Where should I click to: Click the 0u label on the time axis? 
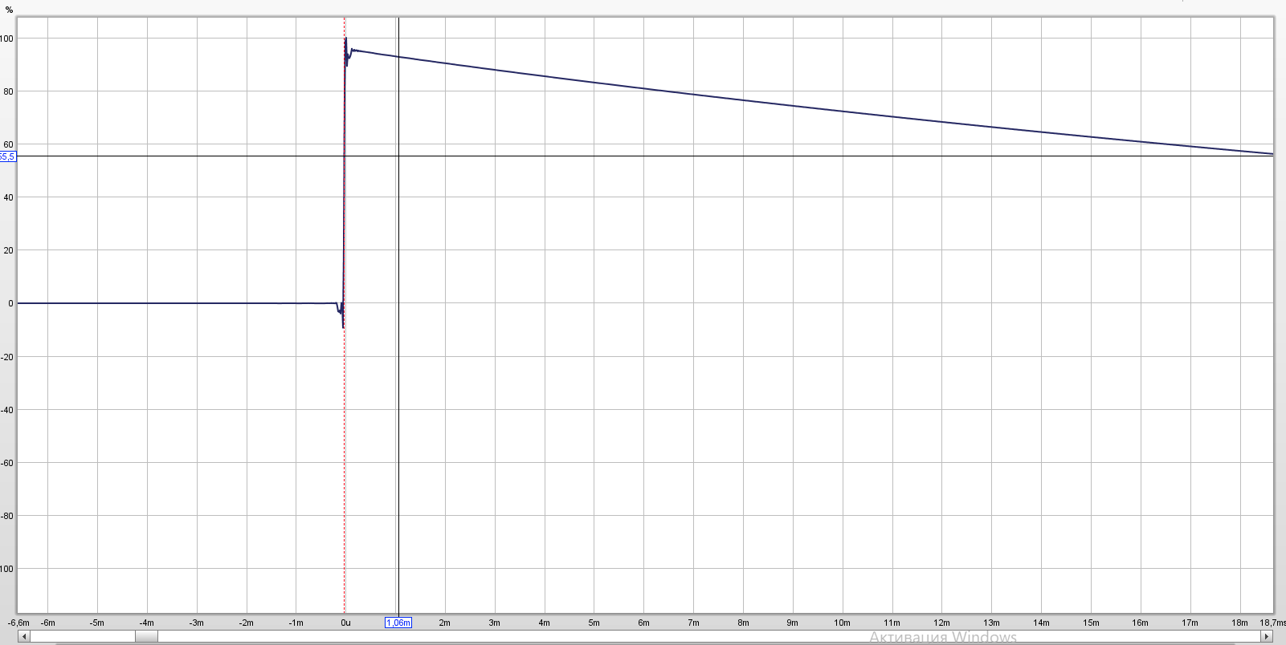345,623
